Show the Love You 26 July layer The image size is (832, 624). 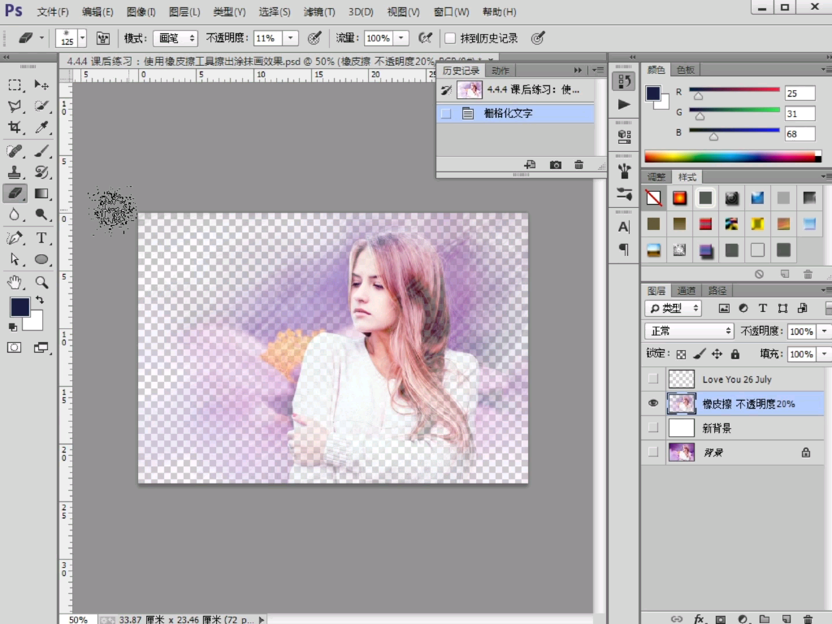(x=653, y=379)
